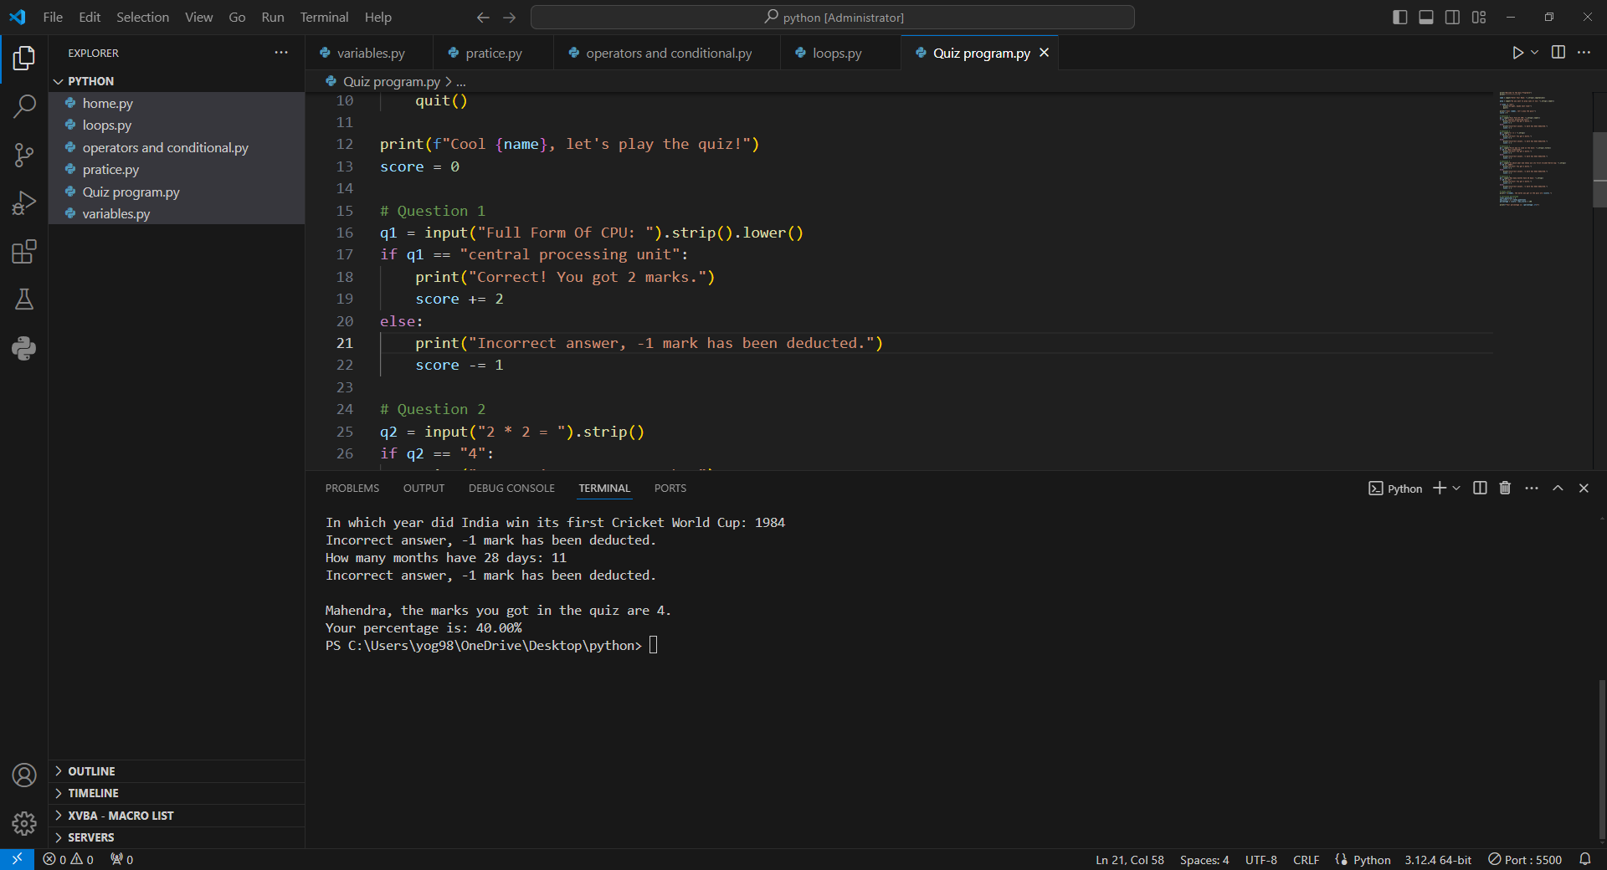Open the Testing flask view
1607x870 pixels.
[x=24, y=299]
